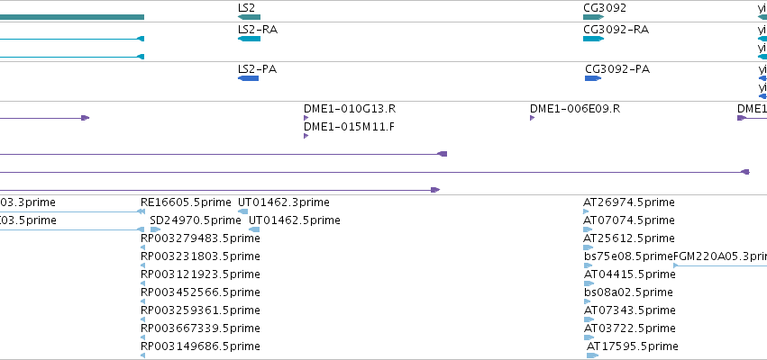Click the AT17595.5prime label
Image resolution: width=767 pixels, height=360 pixels.
coord(633,346)
